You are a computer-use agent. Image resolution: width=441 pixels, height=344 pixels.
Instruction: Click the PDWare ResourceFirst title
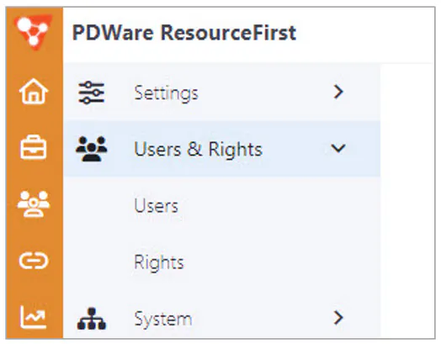[x=184, y=33]
